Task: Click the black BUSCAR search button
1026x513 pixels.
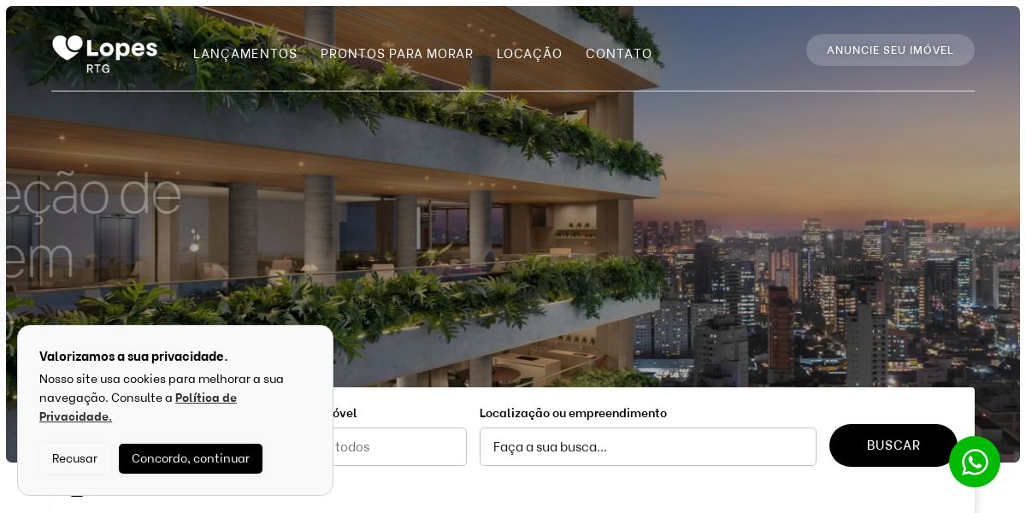Action: click(x=893, y=445)
